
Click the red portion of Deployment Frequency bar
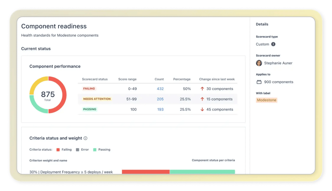tap(146, 172)
